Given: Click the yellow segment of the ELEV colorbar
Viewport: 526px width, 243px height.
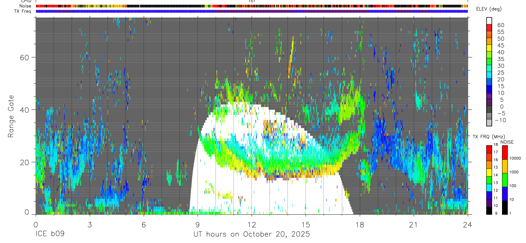Looking at the screenshot, I should [x=489, y=48].
